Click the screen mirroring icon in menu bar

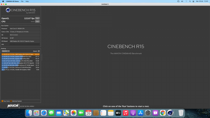(178, 1)
